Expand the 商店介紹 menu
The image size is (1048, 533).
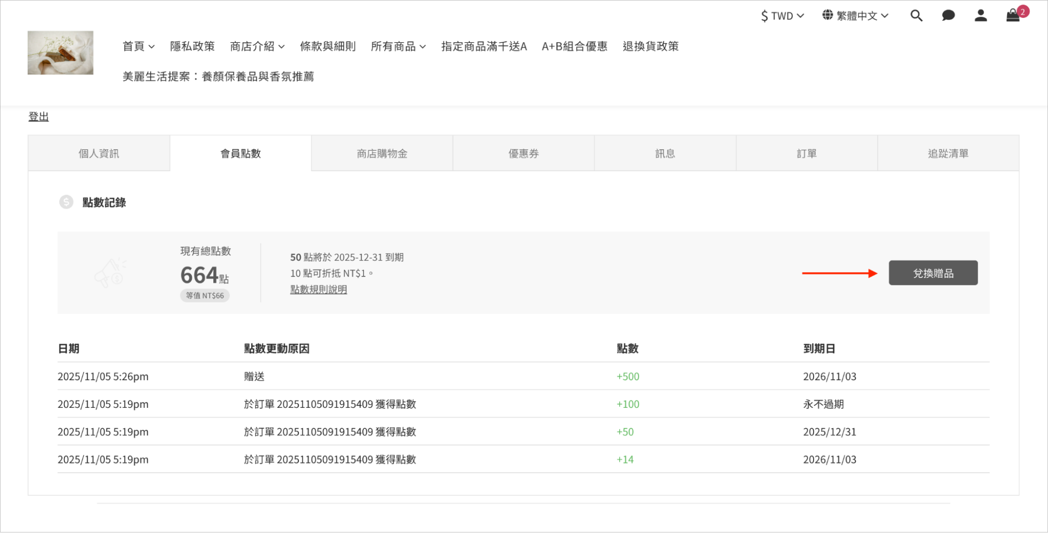pos(257,47)
